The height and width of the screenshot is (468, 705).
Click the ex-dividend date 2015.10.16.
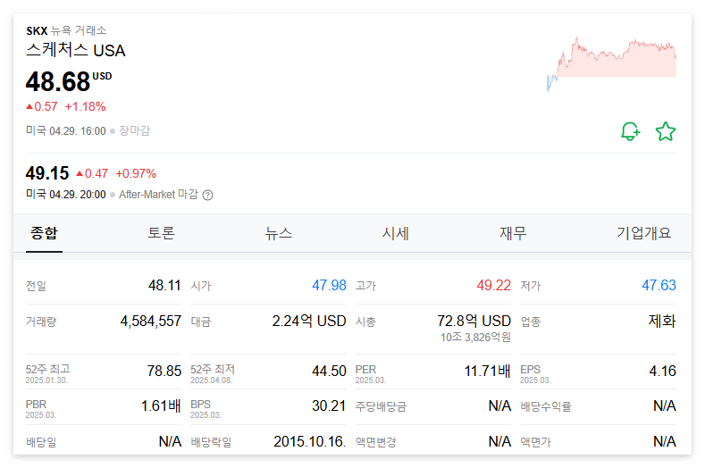(x=310, y=441)
